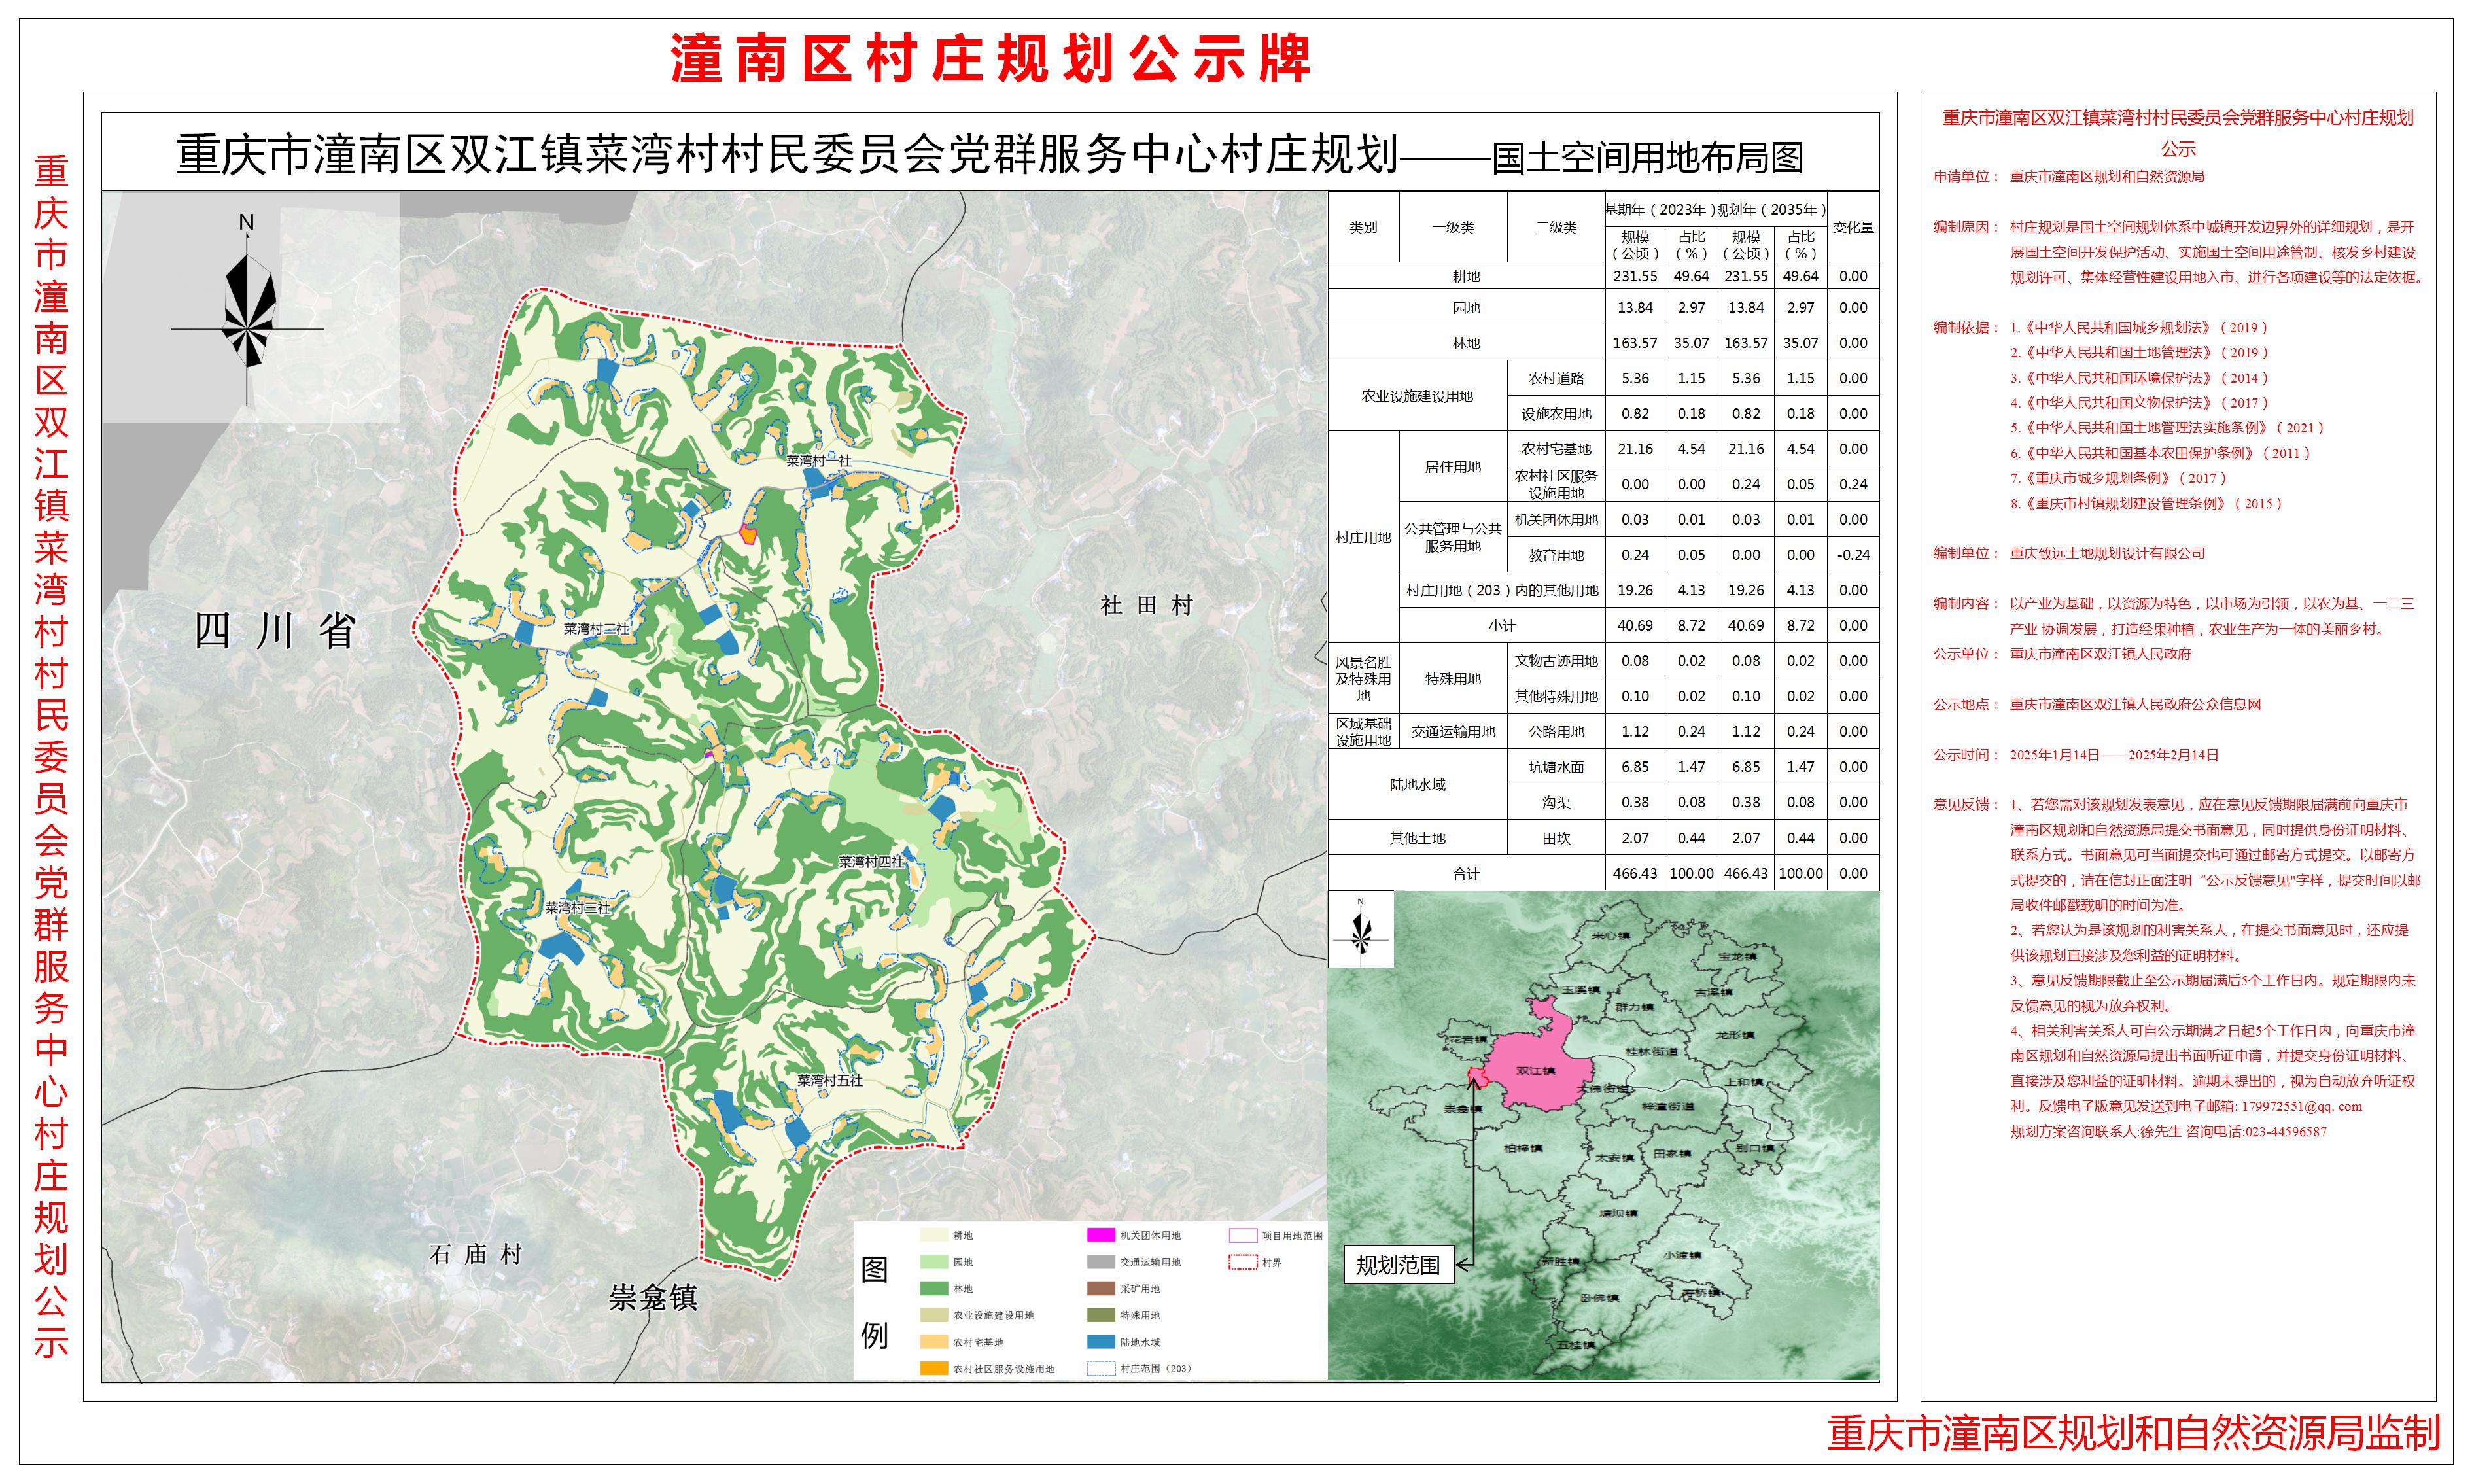The width and height of the screenshot is (2472, 1483).
Task: Click the 重庆市潼南区规划和自然资源局监制 footer text
Action: click(2134, 1432)
